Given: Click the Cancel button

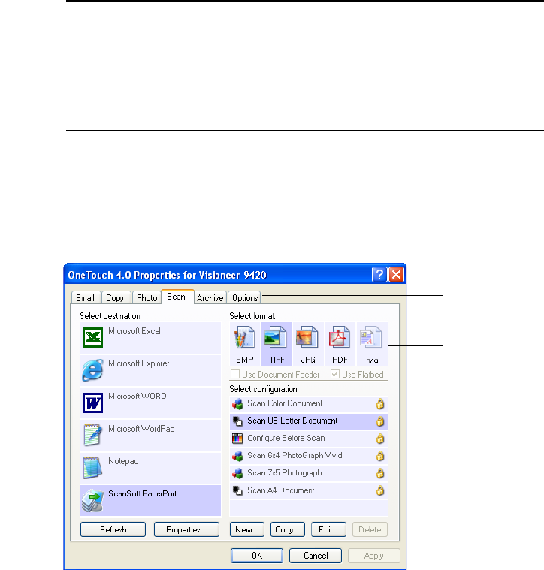Looking at the screenshot, I should coord(316,556).
